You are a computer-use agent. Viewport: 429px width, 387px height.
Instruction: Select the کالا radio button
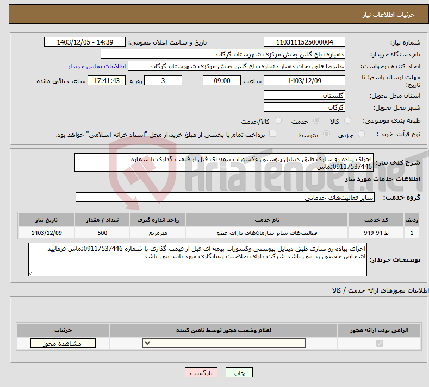(348, 120)
